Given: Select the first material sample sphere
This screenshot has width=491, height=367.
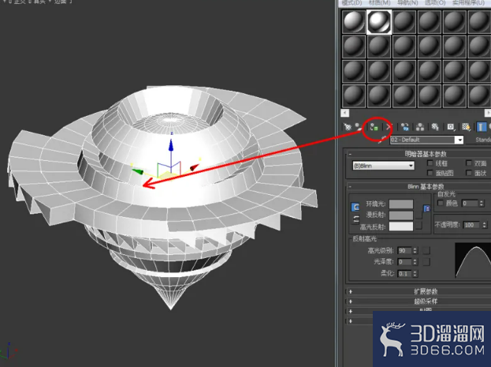Looking at the screenshot, I should click(x=354, y=21).
